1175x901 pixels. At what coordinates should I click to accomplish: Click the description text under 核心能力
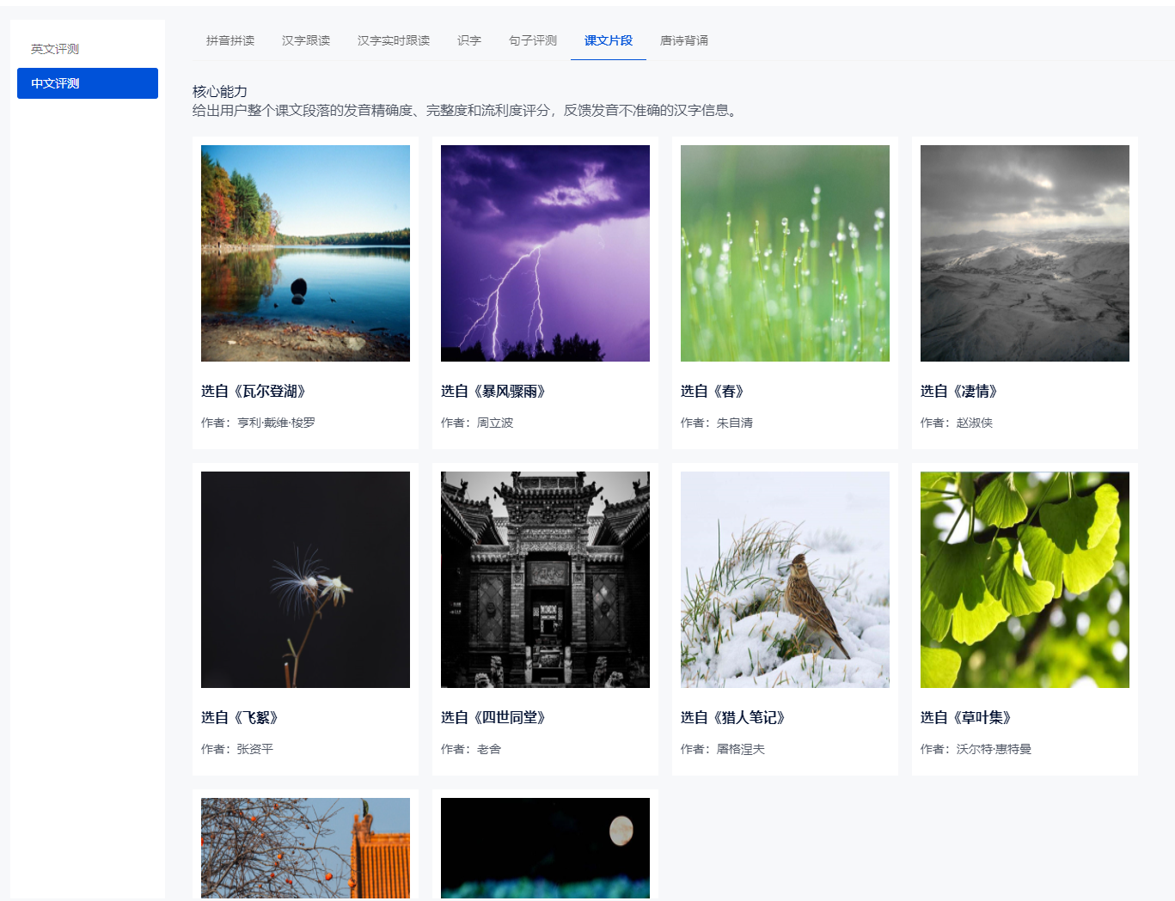pos(467,110)
